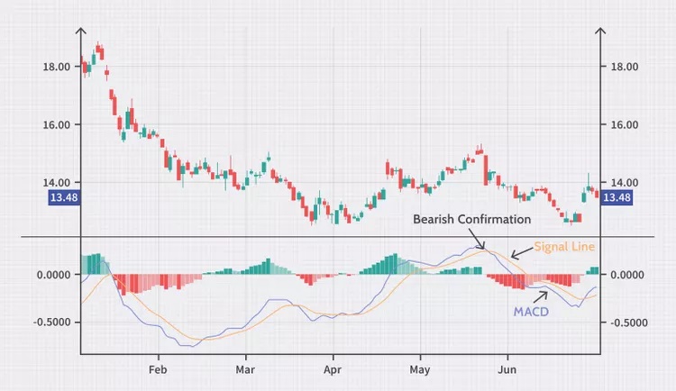The width and height of the screenshot is (676, 391).
Task: Click the purple MACD label
Action: 531,311
